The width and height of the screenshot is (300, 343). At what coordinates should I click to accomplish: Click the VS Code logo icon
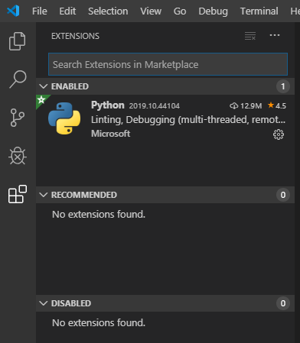13,11
